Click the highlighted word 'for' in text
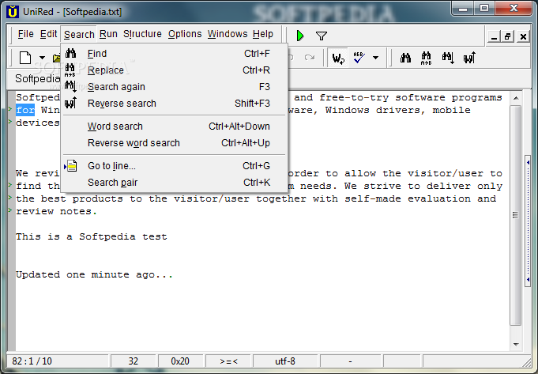The image size is (538, 374). (25, 110)
